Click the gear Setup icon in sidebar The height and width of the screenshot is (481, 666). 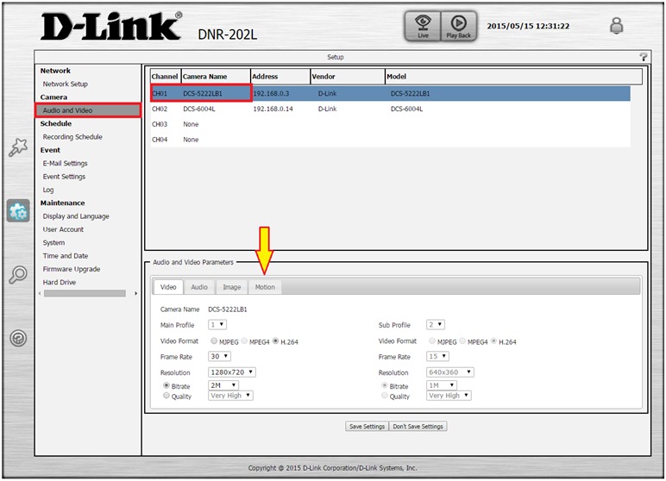pos(18,211)
